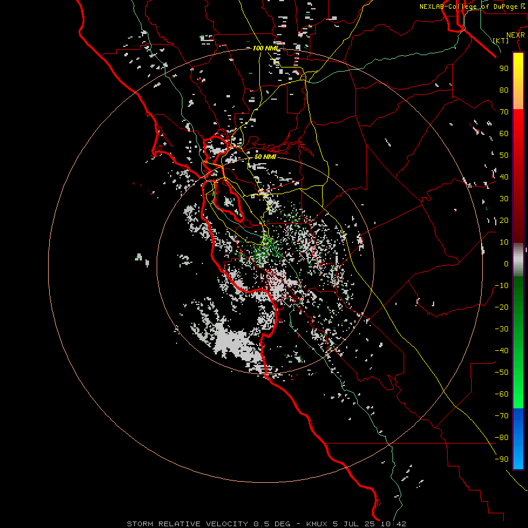Viewport: 528px width, 528px height.
Task: Click the light blue band near -90
Action: (518, 458)
